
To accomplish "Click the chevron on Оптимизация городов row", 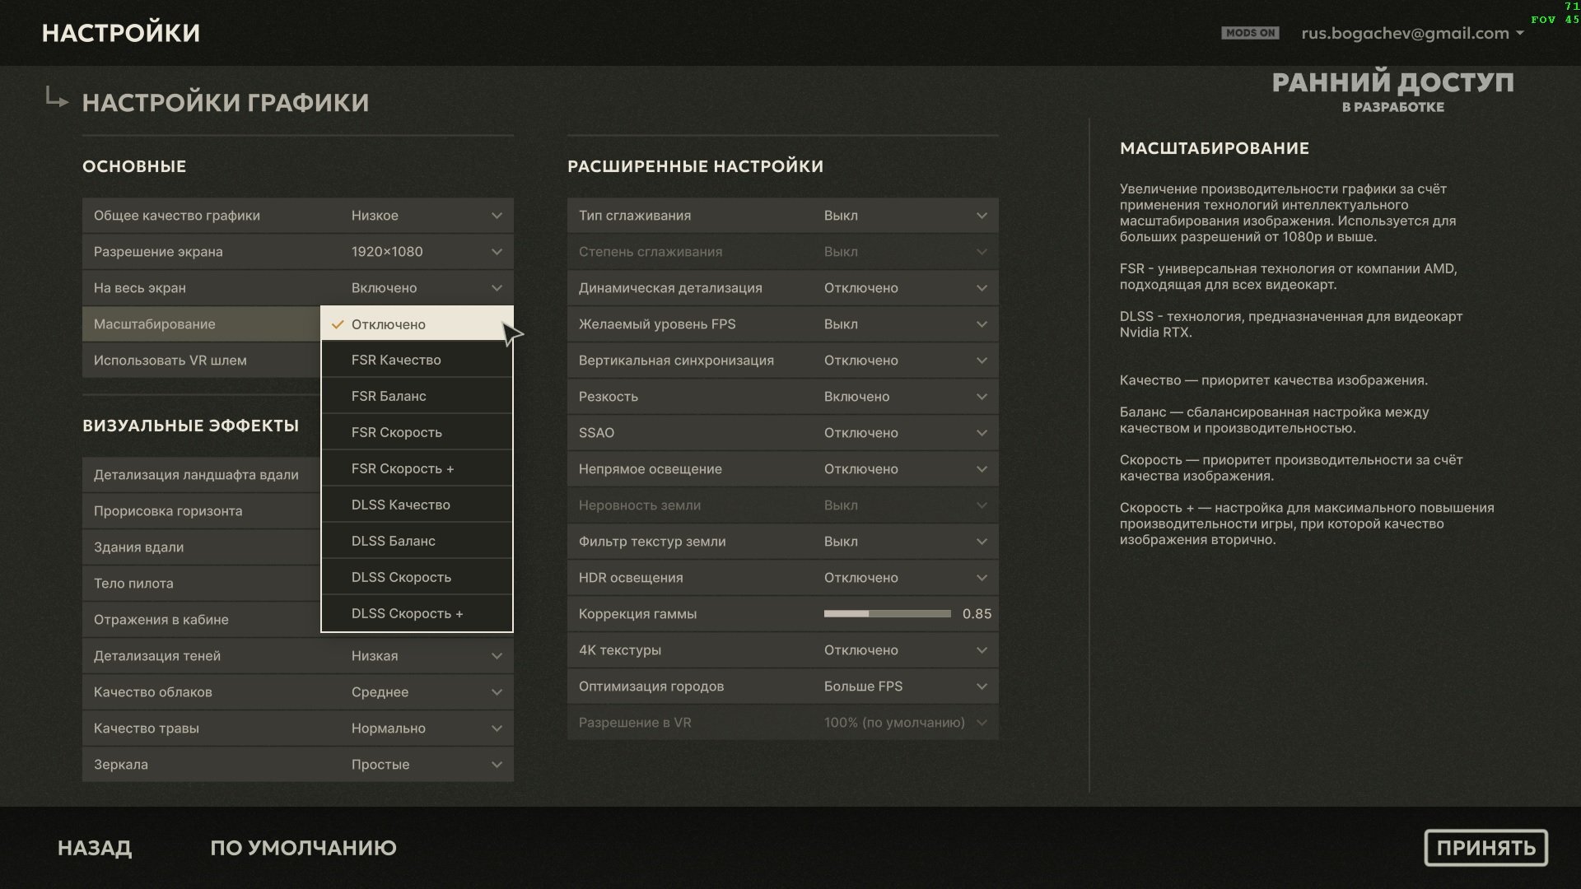I will tap(982, 687).
